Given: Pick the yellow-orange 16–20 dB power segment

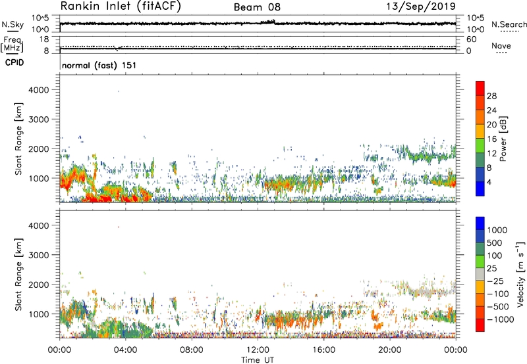Looking at the screenshot, I should pos(480,131).
